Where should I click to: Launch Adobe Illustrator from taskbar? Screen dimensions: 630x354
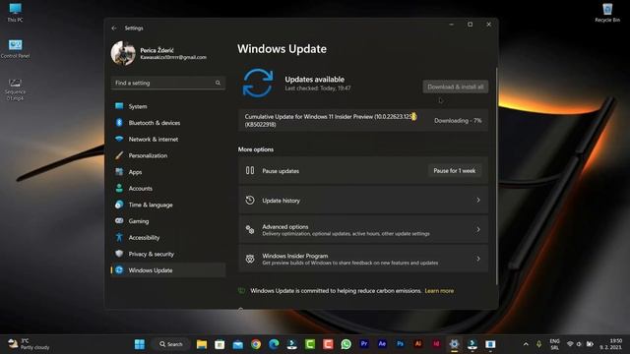[x=418, y=344]
